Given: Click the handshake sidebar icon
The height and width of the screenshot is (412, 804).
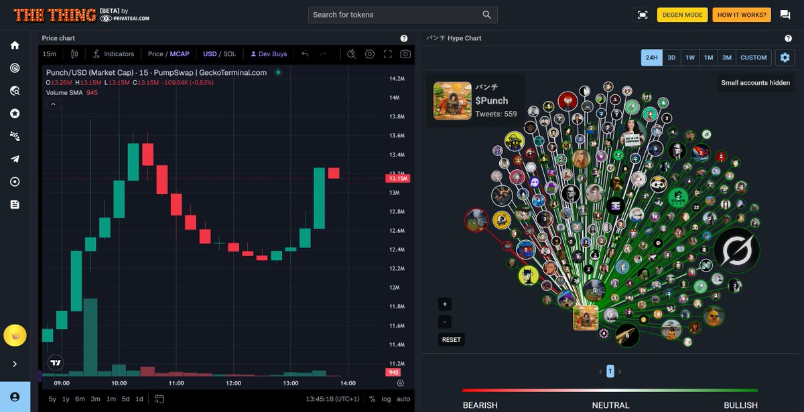Looking at the screenshot, I should pos(15,136).
